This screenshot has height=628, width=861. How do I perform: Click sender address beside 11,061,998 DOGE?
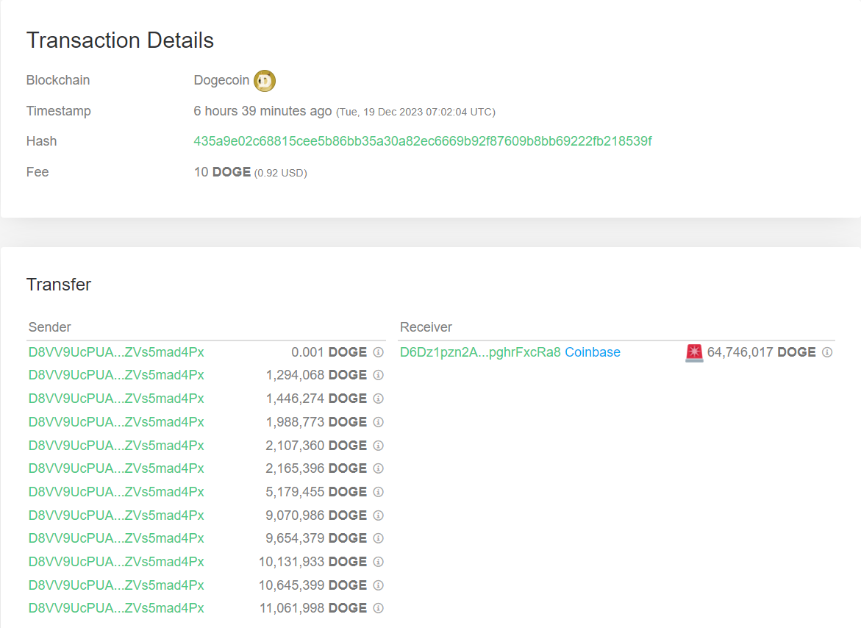point(115,608)
